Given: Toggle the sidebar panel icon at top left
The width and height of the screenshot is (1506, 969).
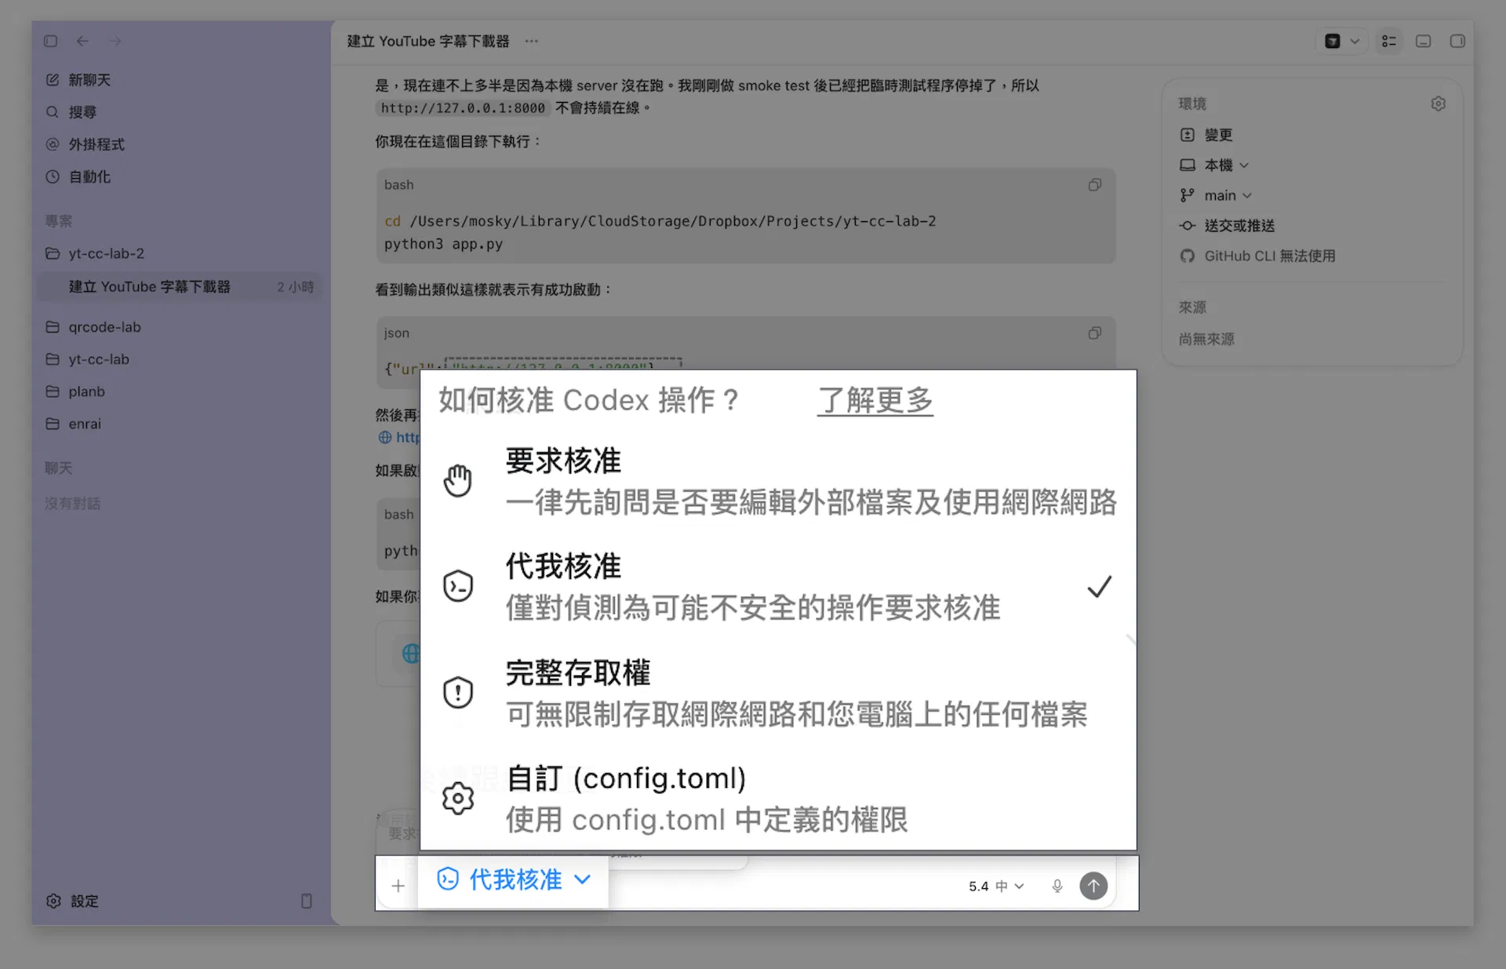Looking at the screenshot, I should tap(51, 41).
